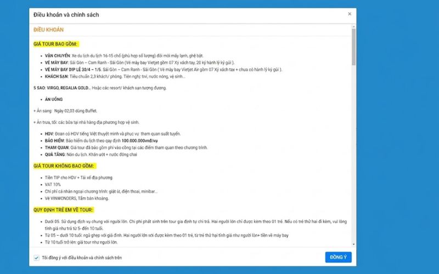This screenshot has width=439, height=274.
Task: Click the VẬN CHUYỂN bullet label
Action: pos(58,56)
